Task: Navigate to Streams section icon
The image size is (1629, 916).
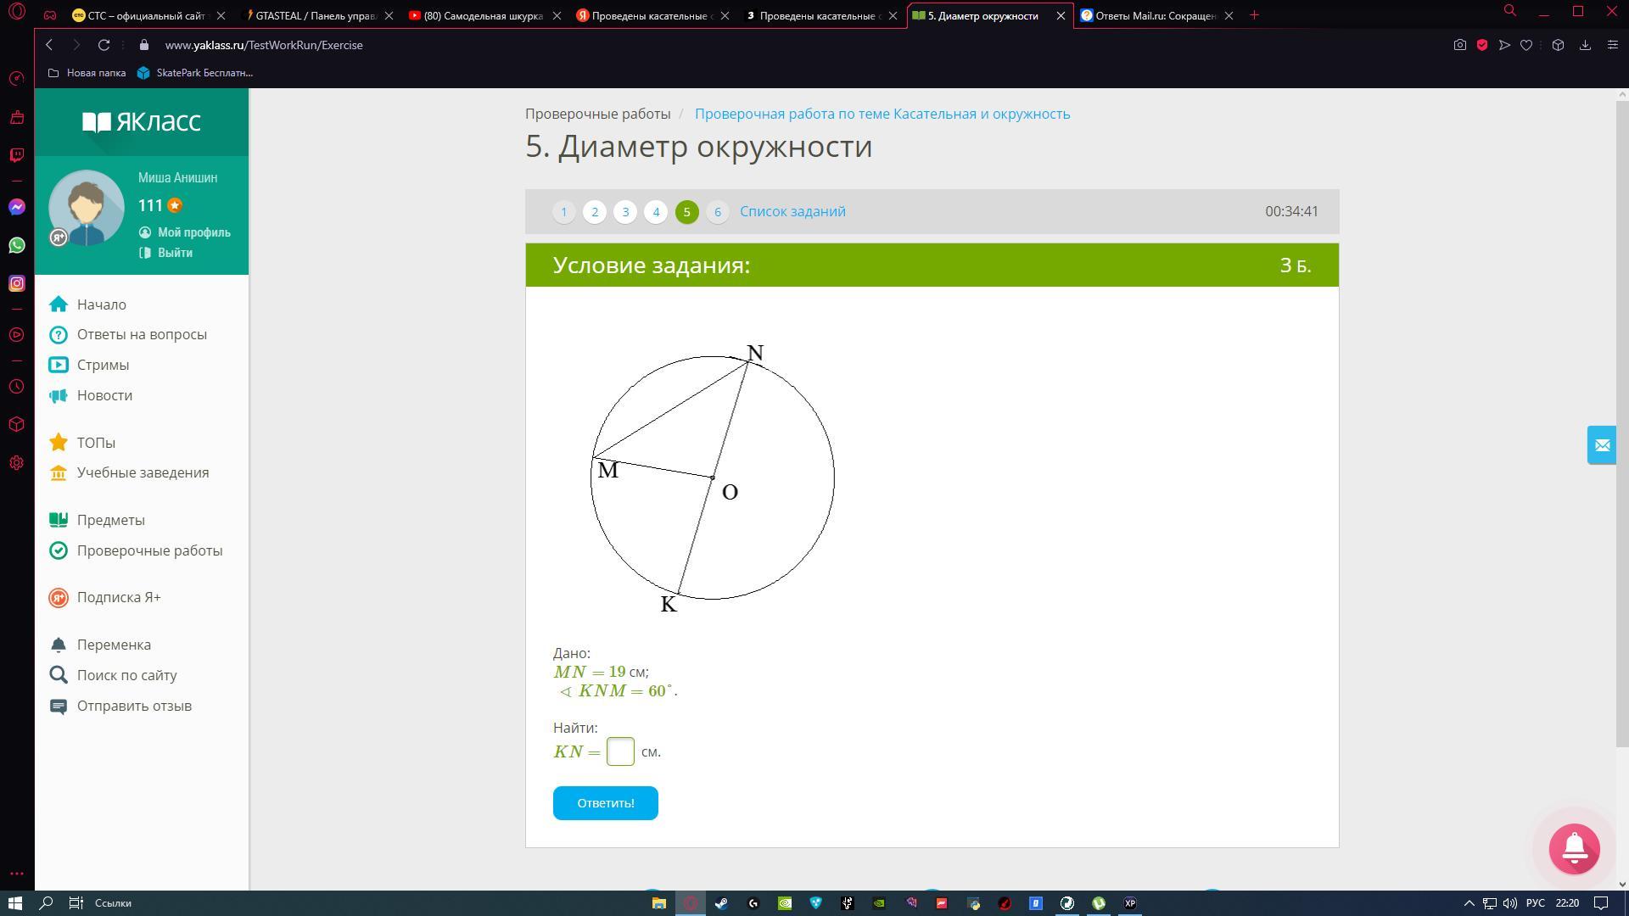Action: pyautogui.click(x=59, y=364)
